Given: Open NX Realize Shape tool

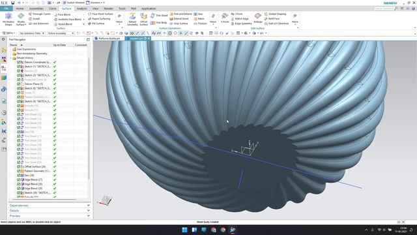Looking at the screenshot, I should click(x=8, y=19).
